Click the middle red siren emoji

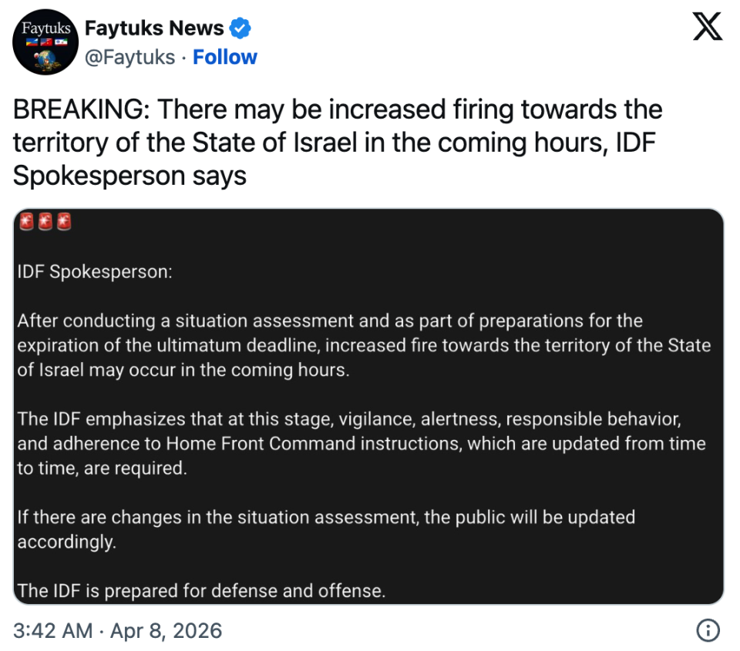click(x=45, y=223)
